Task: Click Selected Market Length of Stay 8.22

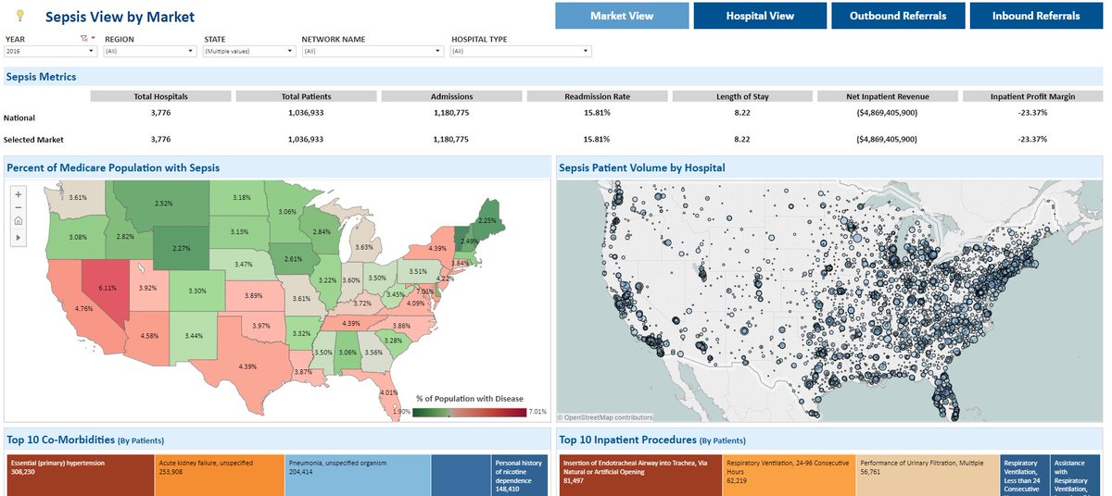Action: [742, 139]
